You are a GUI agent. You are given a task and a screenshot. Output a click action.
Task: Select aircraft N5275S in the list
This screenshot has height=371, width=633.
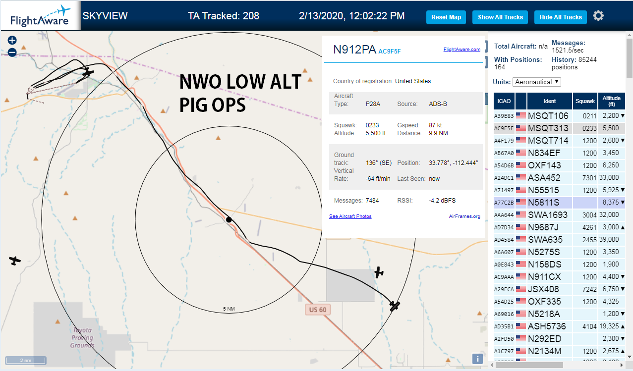click(x=560, y=252)
